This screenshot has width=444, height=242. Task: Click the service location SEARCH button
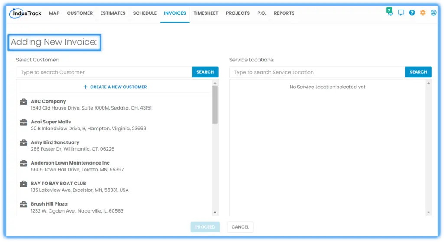pyautogui.click(x=418, y=72)
